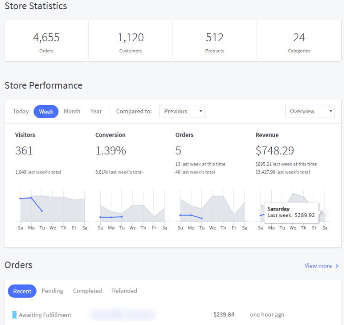Click the Orders performance value 5
This screenshot has height=325, width=344.
pos(178,151)
